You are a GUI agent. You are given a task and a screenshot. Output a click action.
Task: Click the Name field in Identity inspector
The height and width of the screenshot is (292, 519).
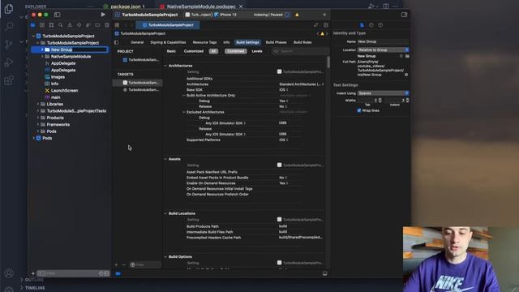383,41
